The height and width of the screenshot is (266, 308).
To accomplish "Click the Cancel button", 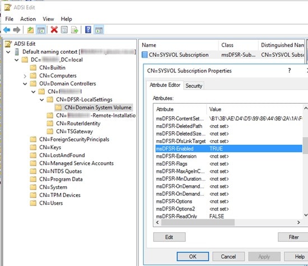I will [228, 256].
